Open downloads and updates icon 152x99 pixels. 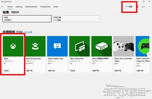143,7
